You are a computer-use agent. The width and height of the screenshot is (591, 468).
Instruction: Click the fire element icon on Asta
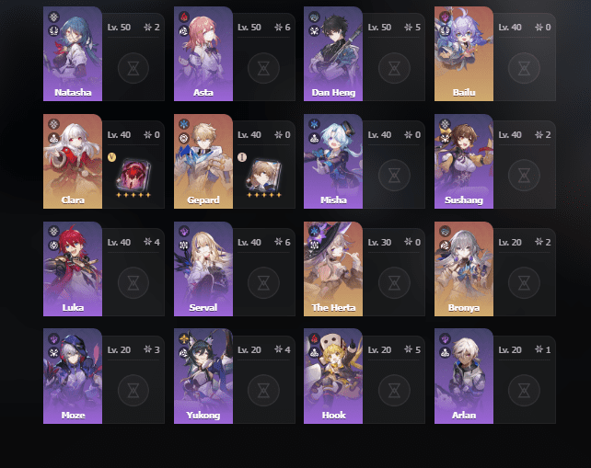[184, 17]
